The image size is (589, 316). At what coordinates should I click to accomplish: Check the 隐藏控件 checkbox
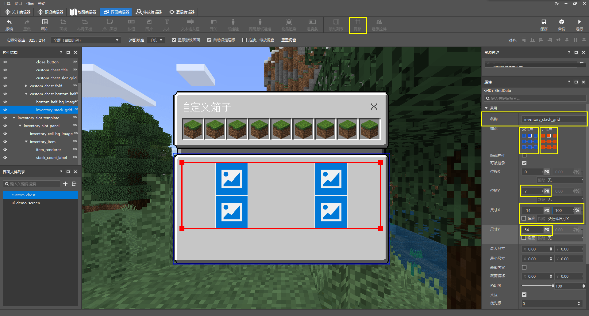point(524,156)
